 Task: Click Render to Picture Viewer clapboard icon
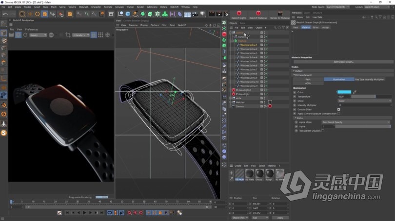(x=219, y=14)
